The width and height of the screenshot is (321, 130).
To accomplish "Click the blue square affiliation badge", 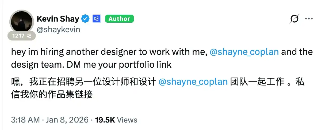I will pos(96,19).
